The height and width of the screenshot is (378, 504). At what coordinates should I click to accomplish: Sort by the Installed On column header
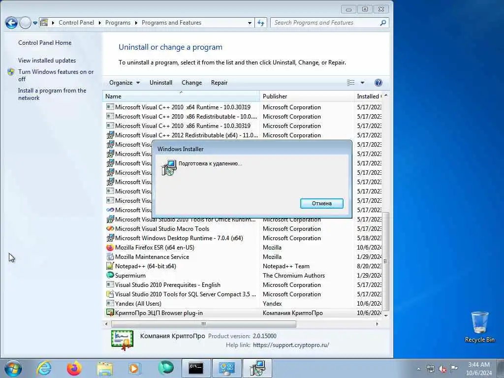click(368, 96)
